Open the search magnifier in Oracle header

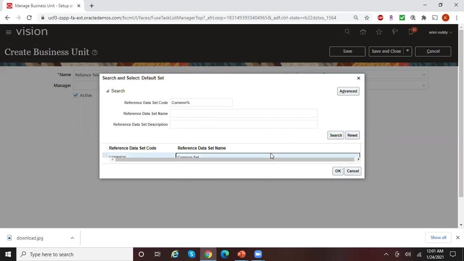(347, 32)
